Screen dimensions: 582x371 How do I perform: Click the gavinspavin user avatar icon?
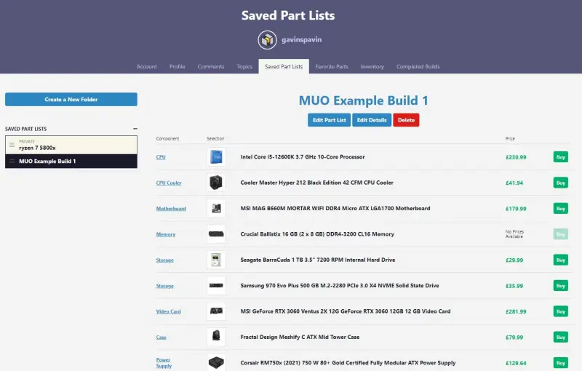pyautogui.click(x=267, y=40)
